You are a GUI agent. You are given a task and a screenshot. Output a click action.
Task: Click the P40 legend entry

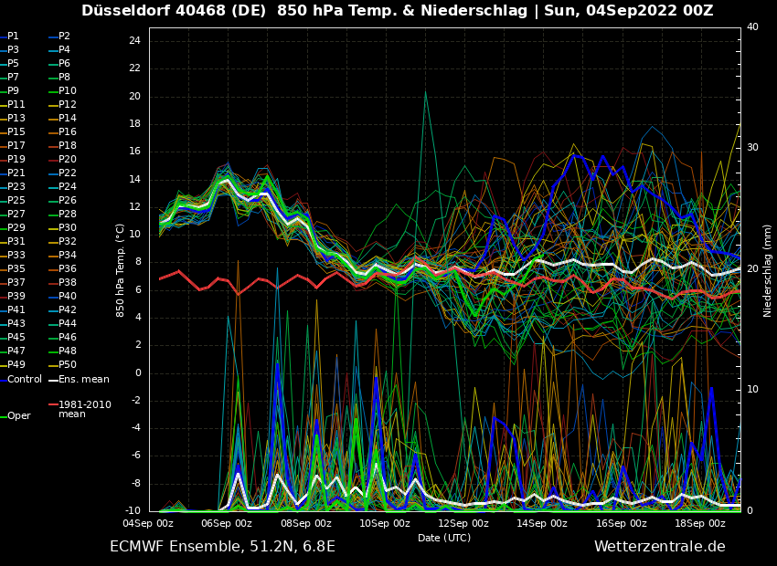coord(67,297)
